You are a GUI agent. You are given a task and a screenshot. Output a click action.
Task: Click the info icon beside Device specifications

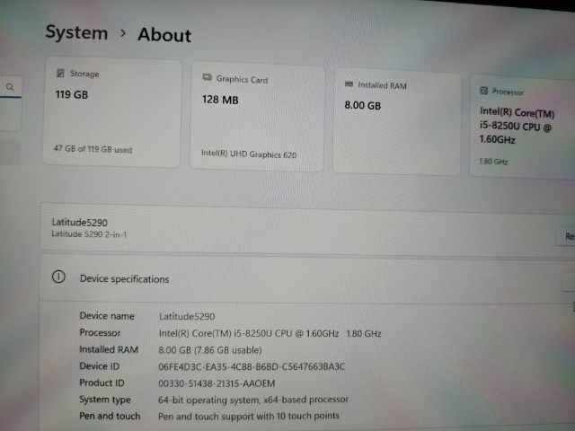pyautogui.click(x=58, y=277)
